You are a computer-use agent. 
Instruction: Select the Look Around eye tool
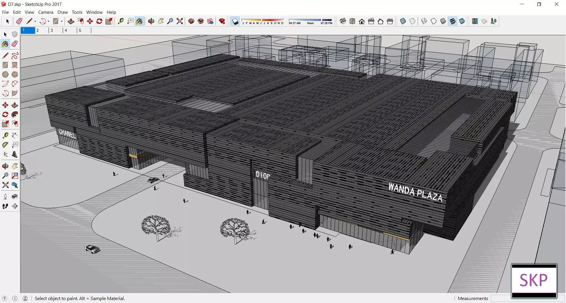tap(15, 197)
